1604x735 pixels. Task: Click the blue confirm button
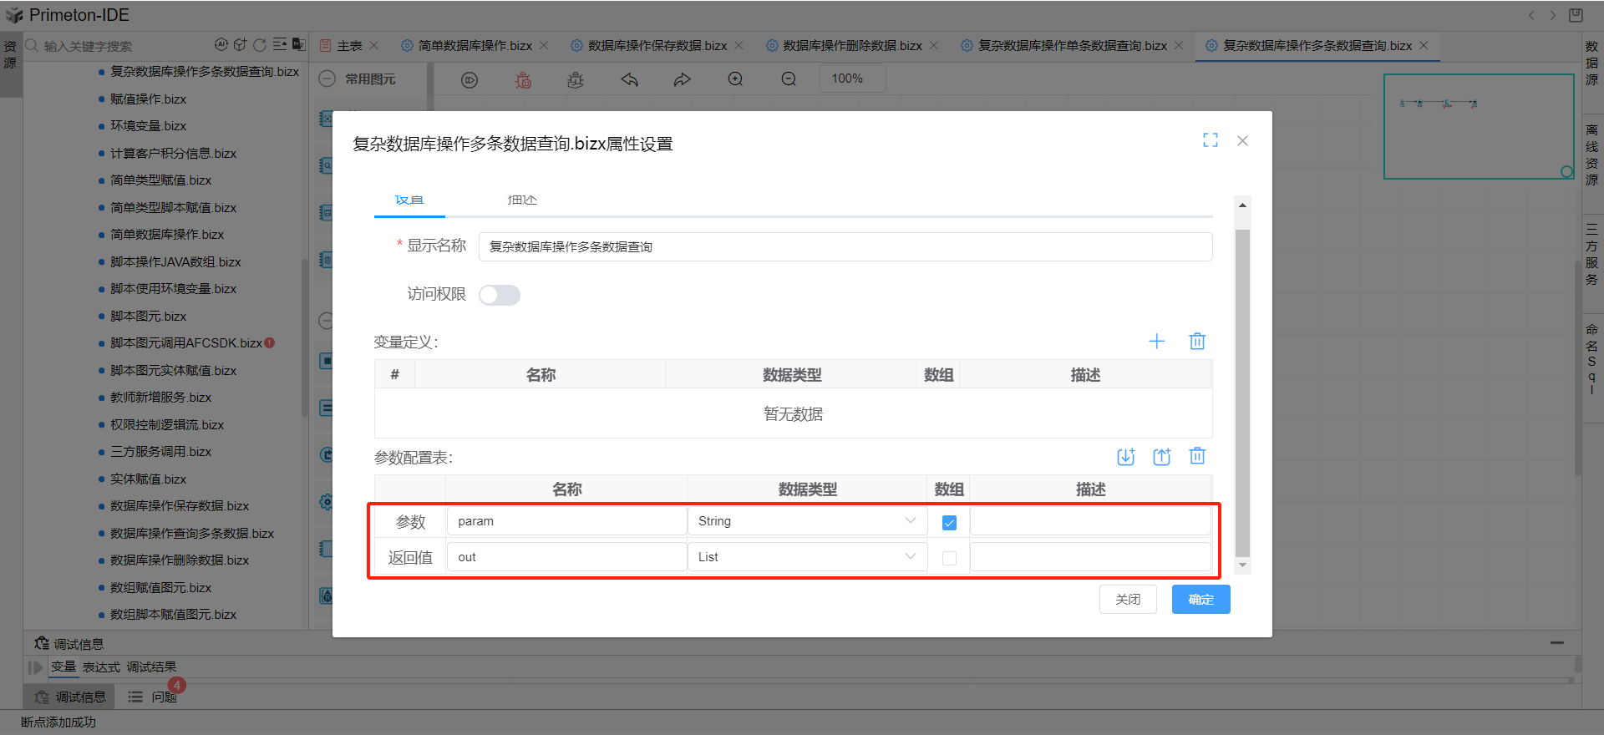pos(1200,600)
